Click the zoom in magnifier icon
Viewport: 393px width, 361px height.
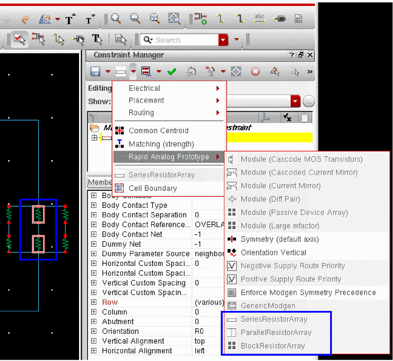click(x=116, y=18)
